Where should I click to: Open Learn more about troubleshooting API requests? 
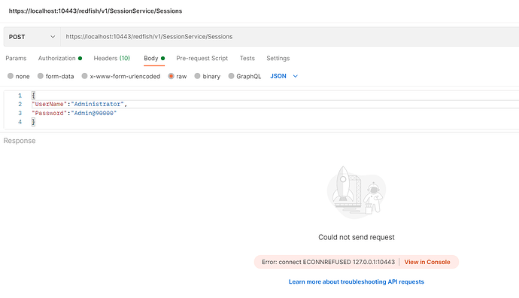(x=356, y=281)
